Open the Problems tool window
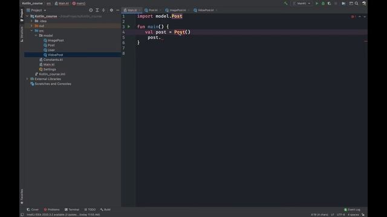 (52, 210)
